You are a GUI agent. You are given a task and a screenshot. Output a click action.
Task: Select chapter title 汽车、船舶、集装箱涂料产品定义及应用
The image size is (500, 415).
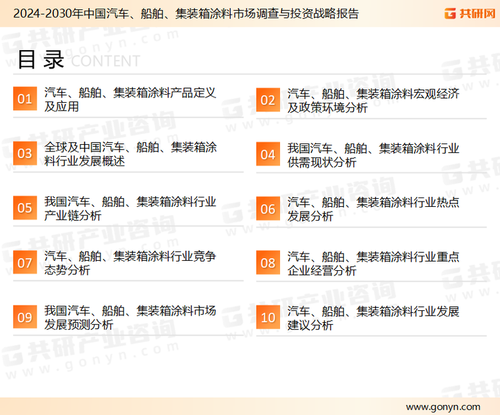pos(130,99)
